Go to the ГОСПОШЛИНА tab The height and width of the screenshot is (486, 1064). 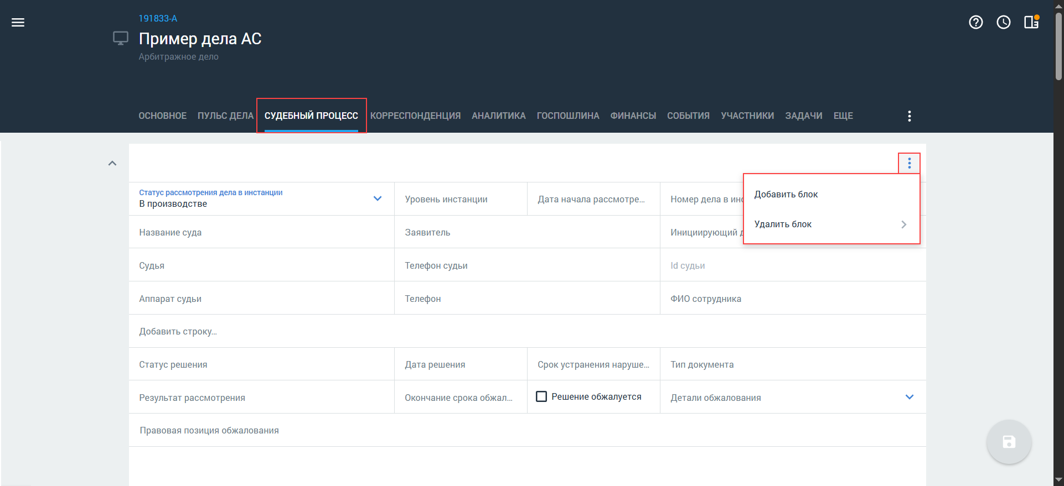coord(568,116)
